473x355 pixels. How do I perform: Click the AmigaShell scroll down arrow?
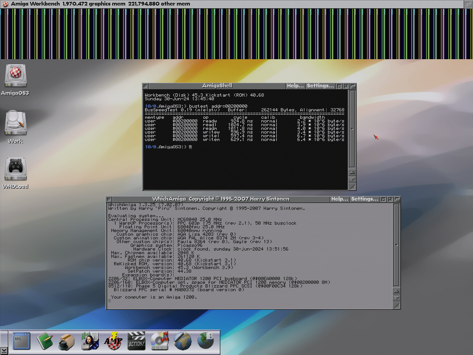click(352, 179)
